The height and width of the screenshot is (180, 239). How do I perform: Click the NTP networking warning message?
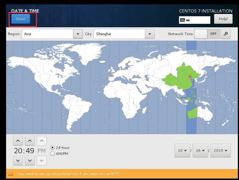(68, 174)
